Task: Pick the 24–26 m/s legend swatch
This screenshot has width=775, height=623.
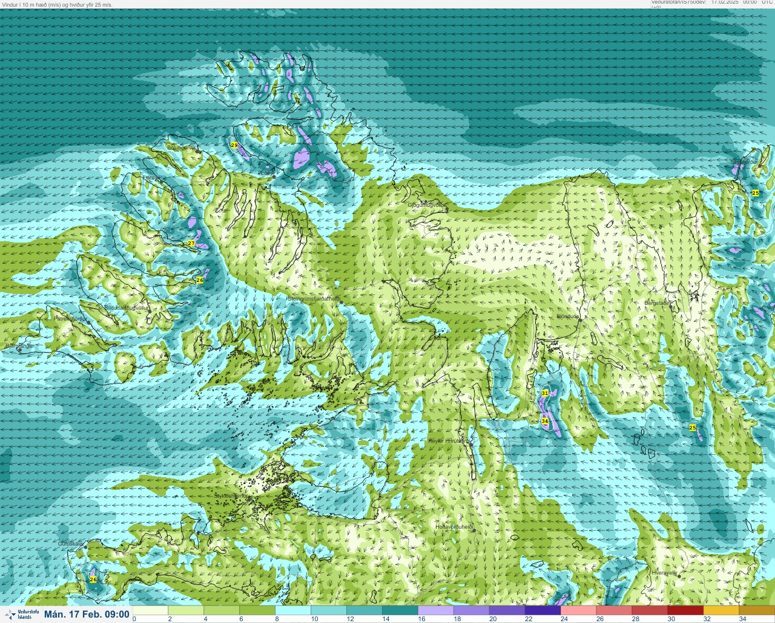Action: coord(579,610)
